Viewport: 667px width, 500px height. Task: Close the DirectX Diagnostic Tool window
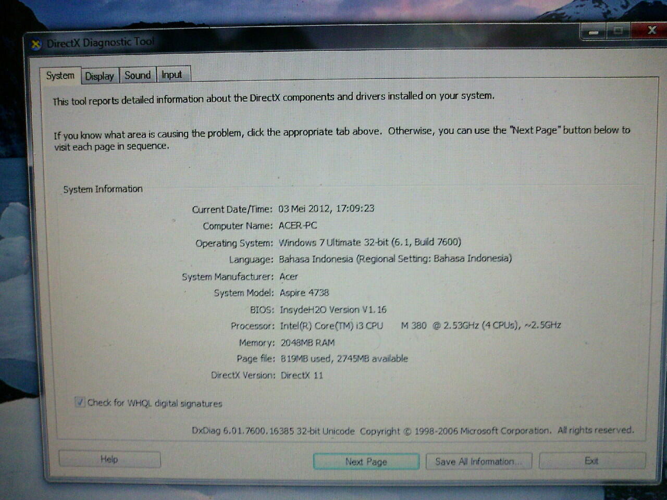[650, 30]
